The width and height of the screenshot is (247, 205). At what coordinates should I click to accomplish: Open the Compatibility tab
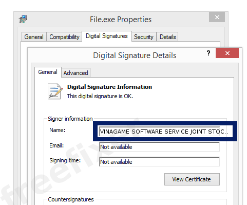[64, 37]
